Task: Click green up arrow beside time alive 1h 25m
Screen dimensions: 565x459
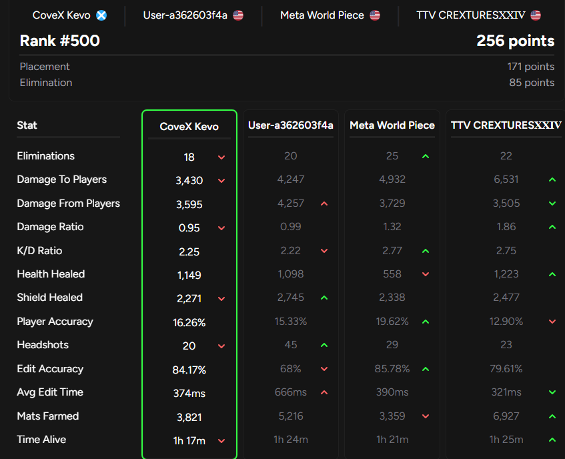Action: [x=552, y=440]
